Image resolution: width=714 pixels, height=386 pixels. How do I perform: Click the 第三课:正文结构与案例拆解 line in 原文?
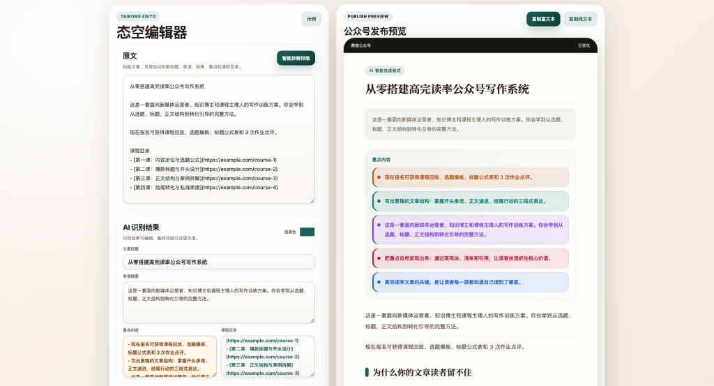(x=204, y=178)
